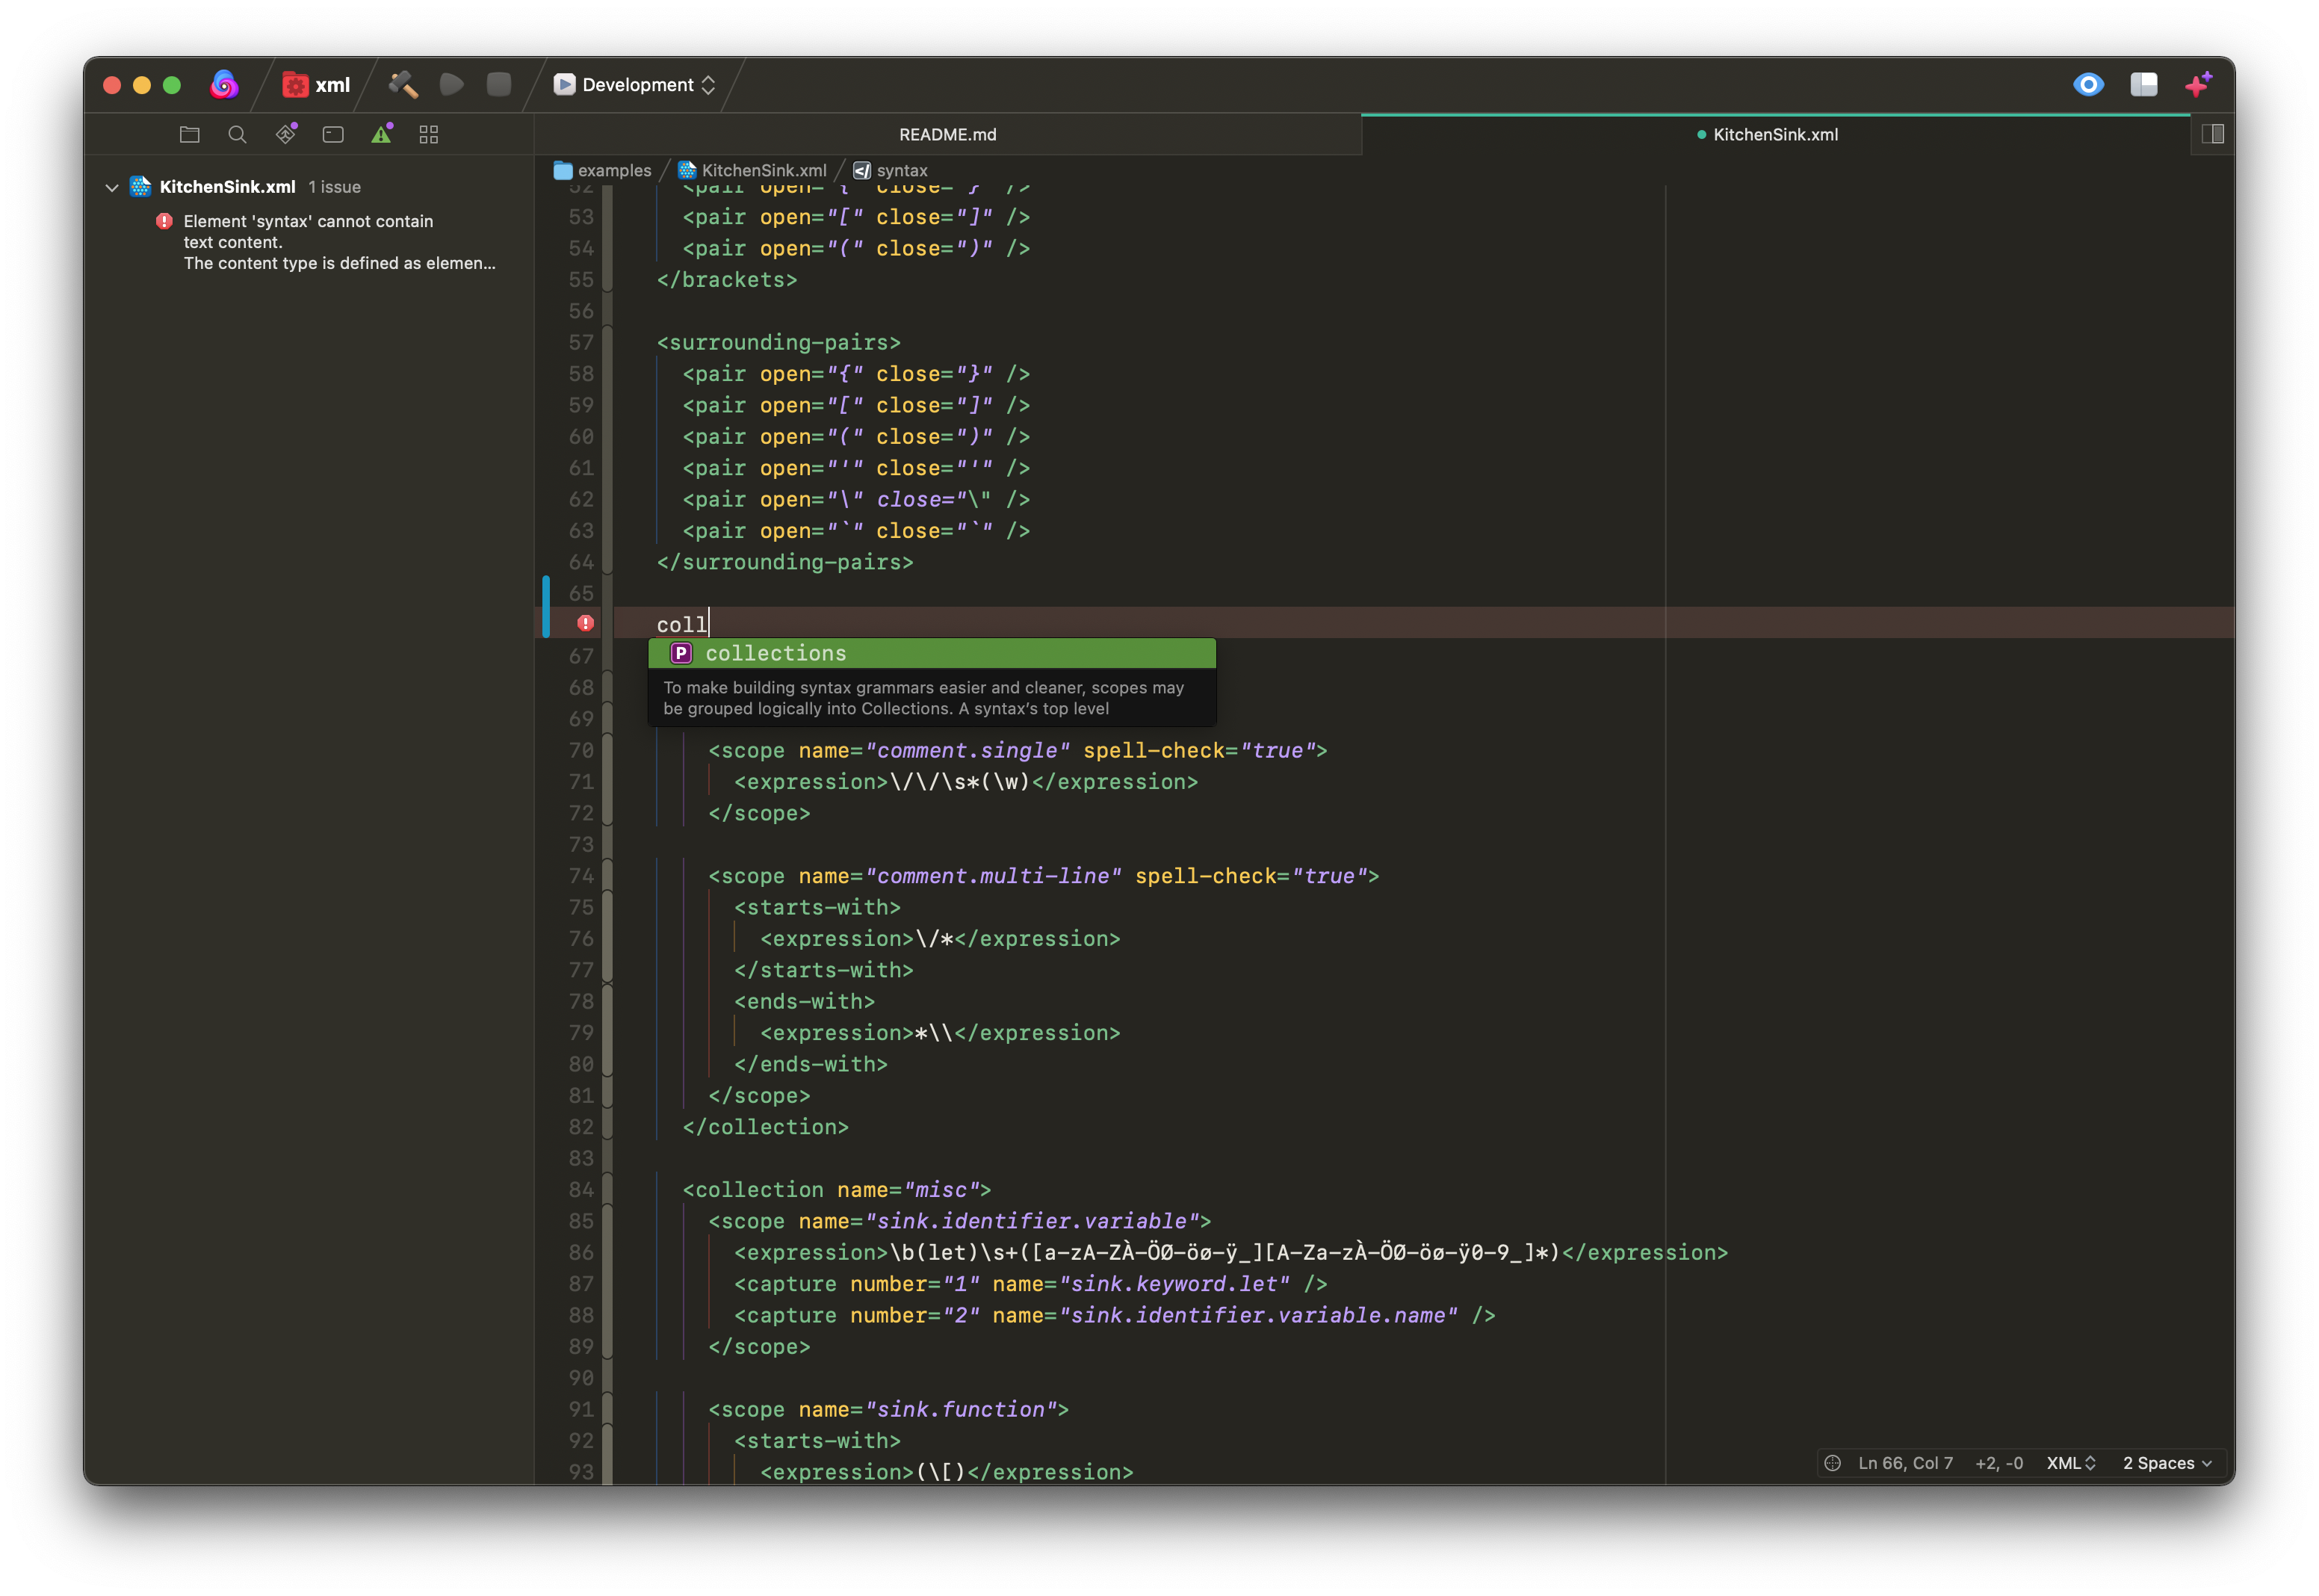This screenshot has height=1596, width=2319.
Task: Switch to the README.md tab
Action: tap(947, 134)
